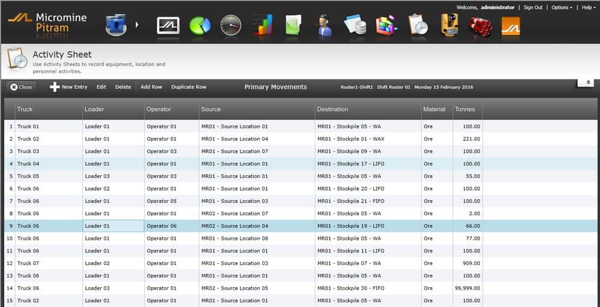This screenshot has width=600, height=307.
Task: Click 'MR01 - Stockpile 11 - LIFO' cell
Action: point(368,251)
